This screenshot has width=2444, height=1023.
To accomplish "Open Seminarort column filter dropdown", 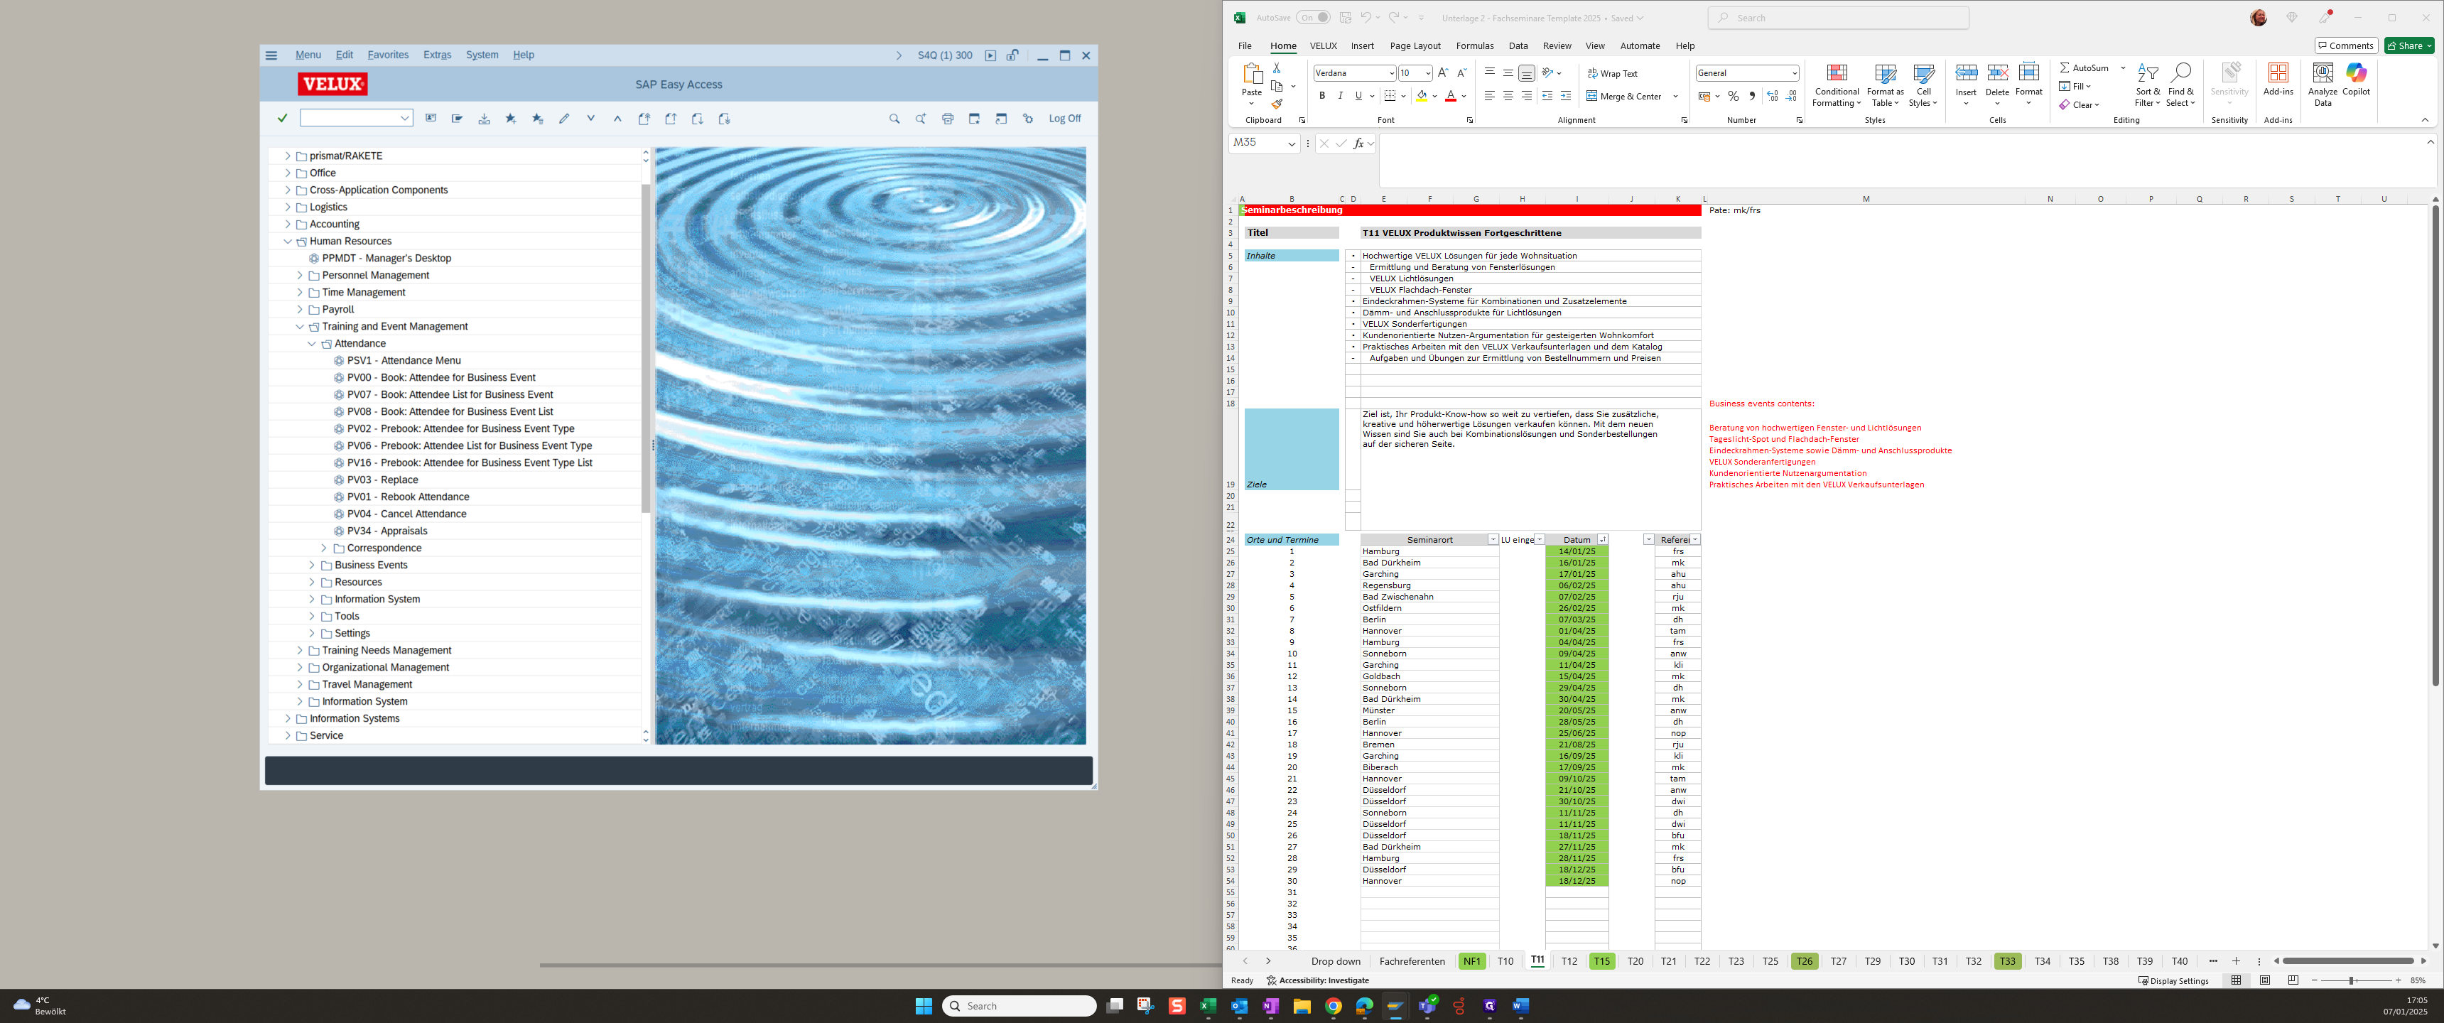I will tap(1493, 540).
